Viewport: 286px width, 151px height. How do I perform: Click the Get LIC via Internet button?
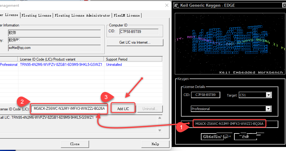point(135,42)
